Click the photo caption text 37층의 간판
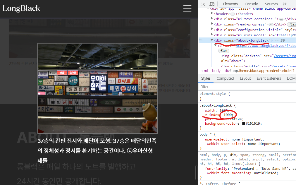Viewport: 296px width, 185px height. pos(97,151)
